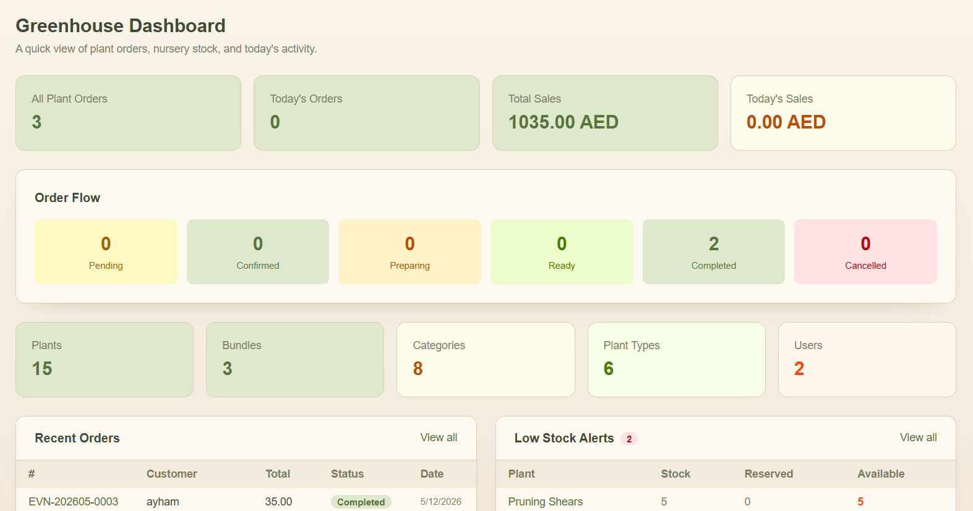Click the Low Stock Alerts count badge
Image resolution: width=973 pixels, height=511 pixels.
tap(629, 439)
